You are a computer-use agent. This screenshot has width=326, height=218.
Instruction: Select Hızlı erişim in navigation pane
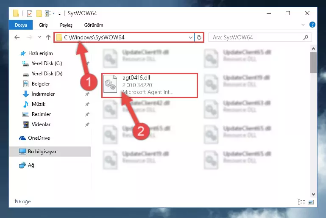click(x=40, y=53)
